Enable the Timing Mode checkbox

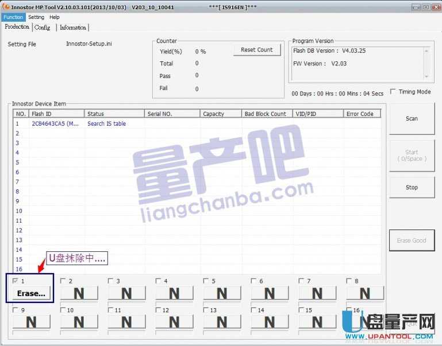(393, 92)
